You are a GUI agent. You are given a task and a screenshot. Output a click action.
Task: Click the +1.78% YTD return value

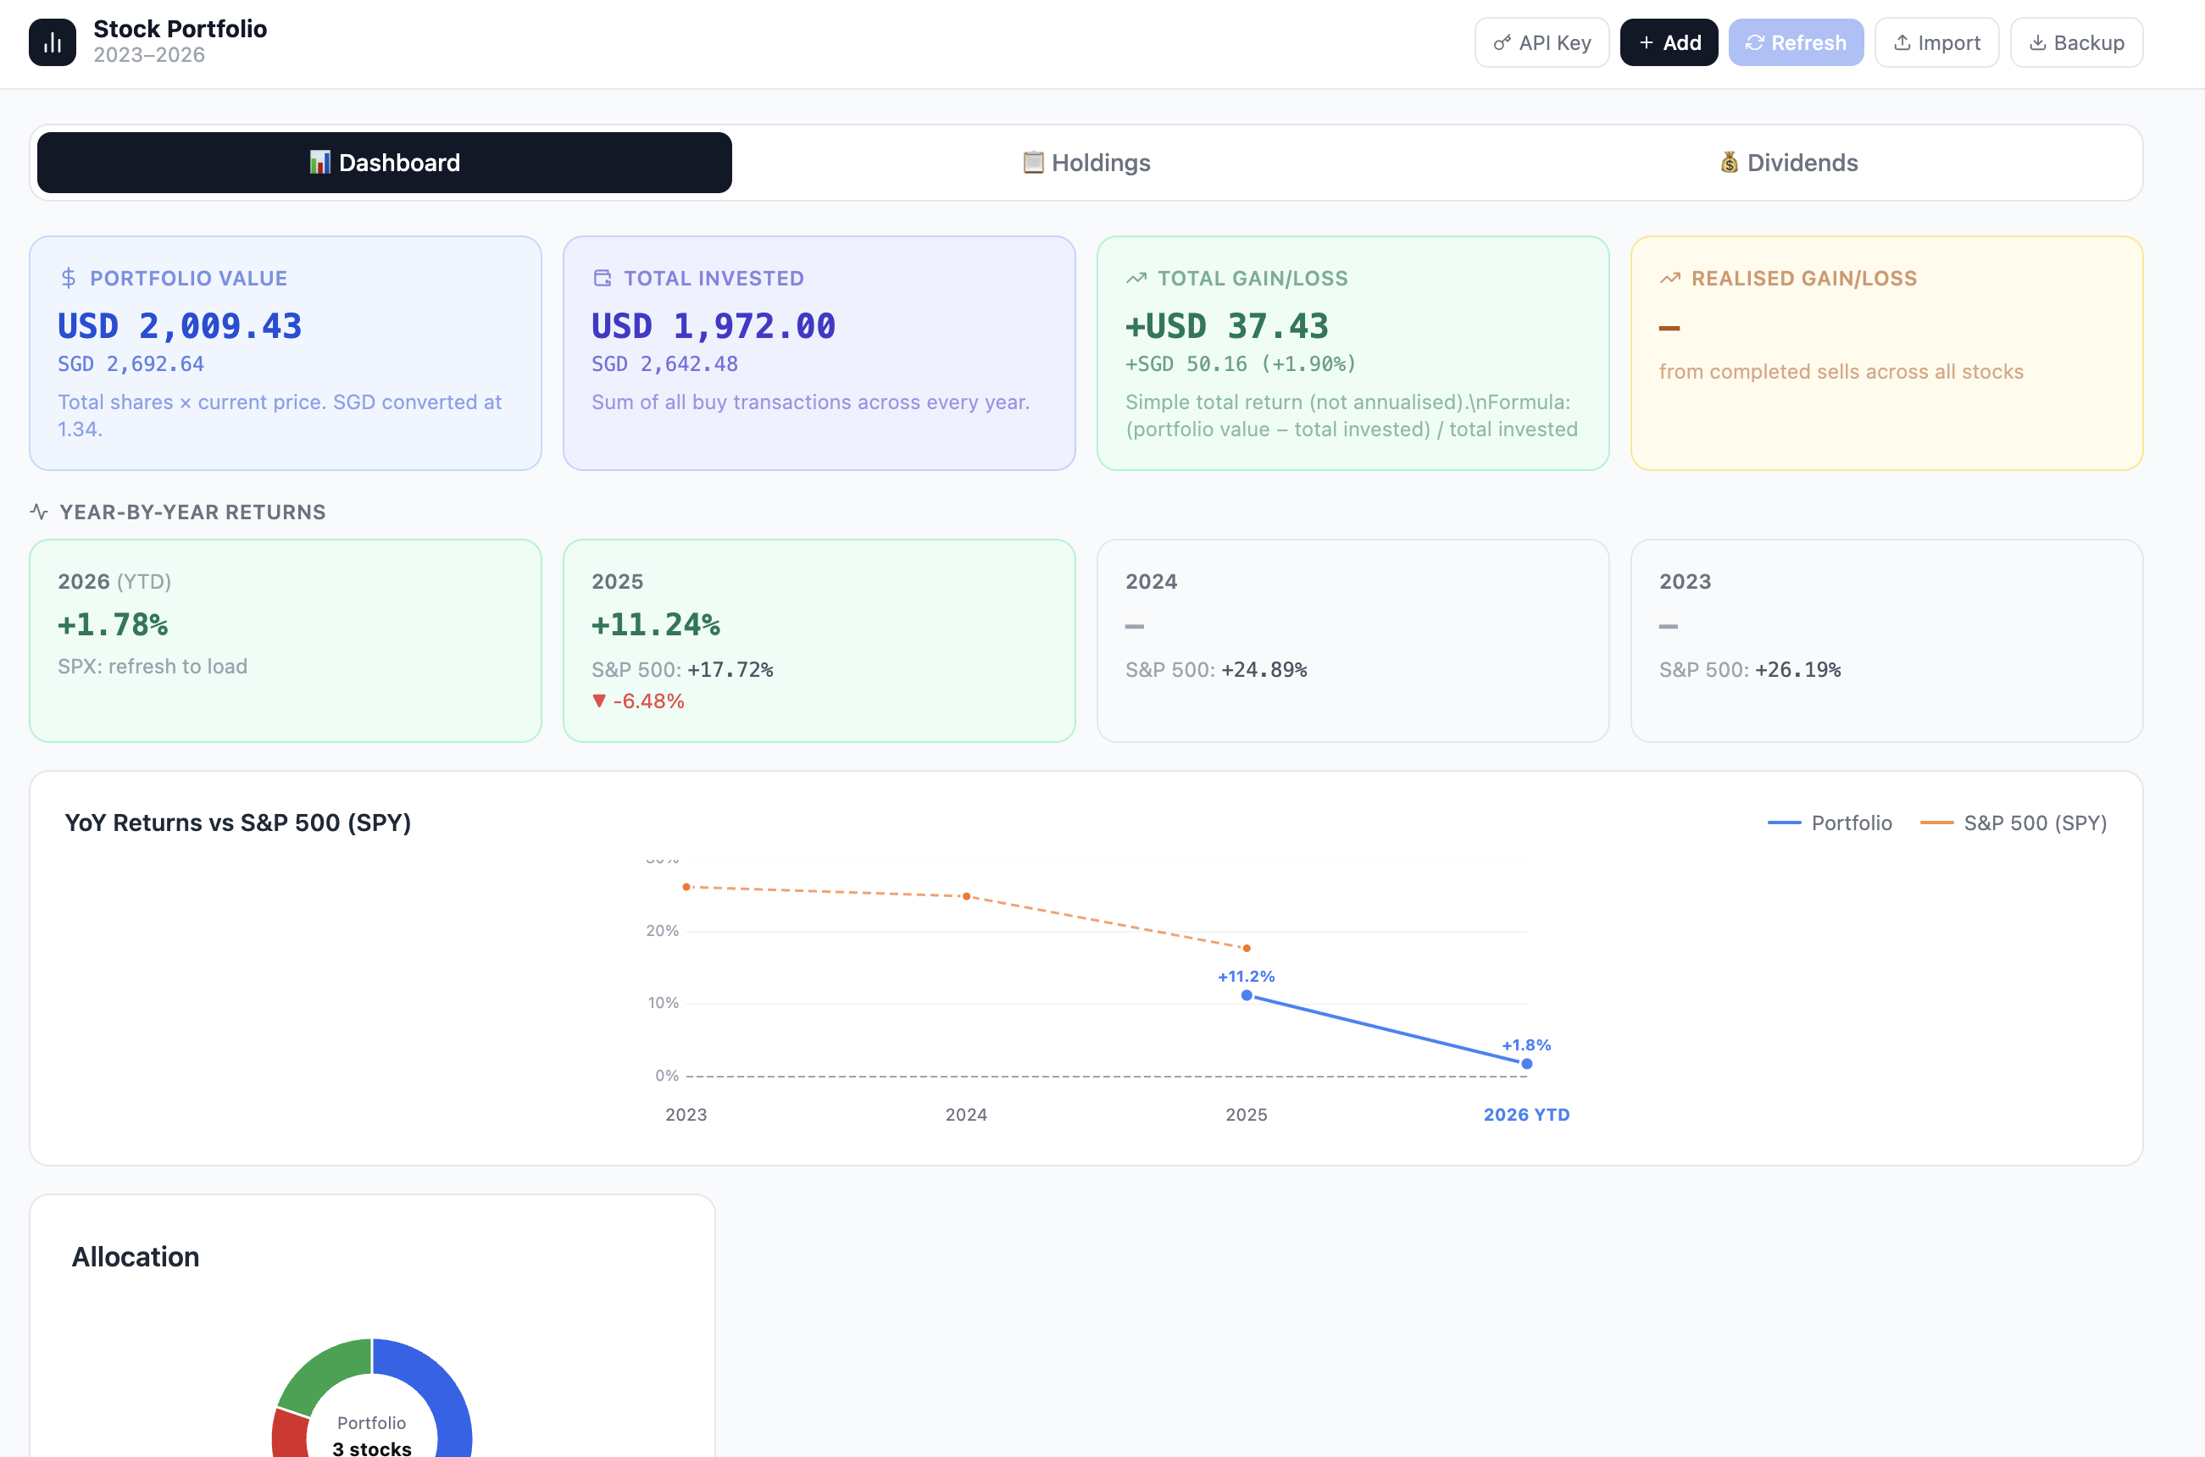point(114,624)
